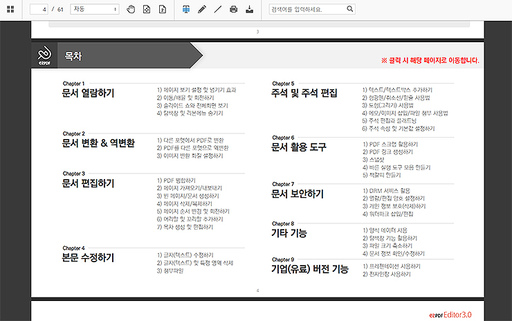Go to 메모/이미지 삽입/파일 첨부 사용법
This screenshot has width=512, height=321.
pyautogui.click(x=405, y=113)
